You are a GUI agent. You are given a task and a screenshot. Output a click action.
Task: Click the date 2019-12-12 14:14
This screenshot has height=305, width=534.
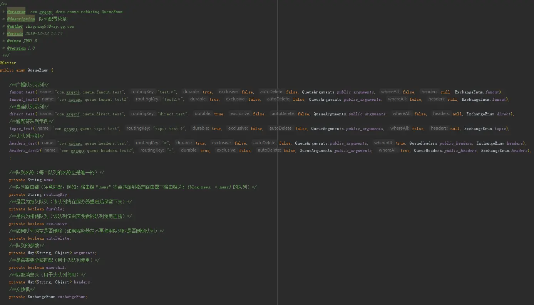coord(44,33)
